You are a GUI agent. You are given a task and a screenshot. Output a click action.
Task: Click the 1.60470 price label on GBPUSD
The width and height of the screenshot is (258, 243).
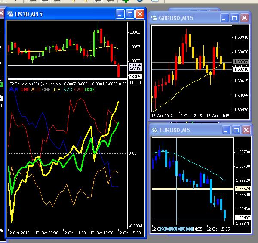coord(241,109)
